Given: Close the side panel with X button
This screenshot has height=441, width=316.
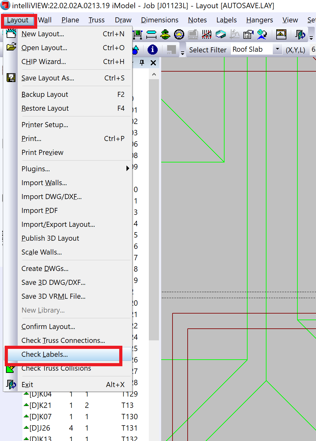Looking at the screenshot, I should pyautogui.click(x=153, y=62).
